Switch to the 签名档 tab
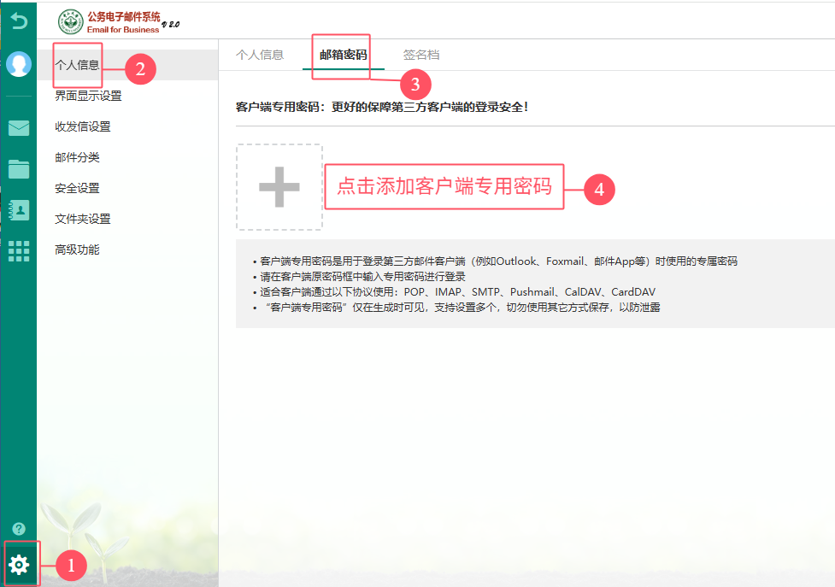835x587 pixels. (x=421, y=55)
